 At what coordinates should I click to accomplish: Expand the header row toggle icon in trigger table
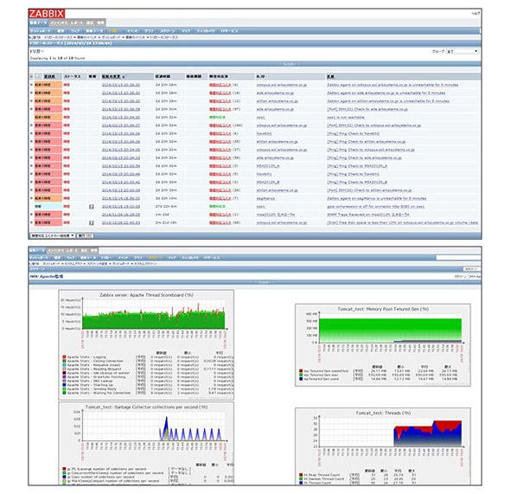point(31,76)
